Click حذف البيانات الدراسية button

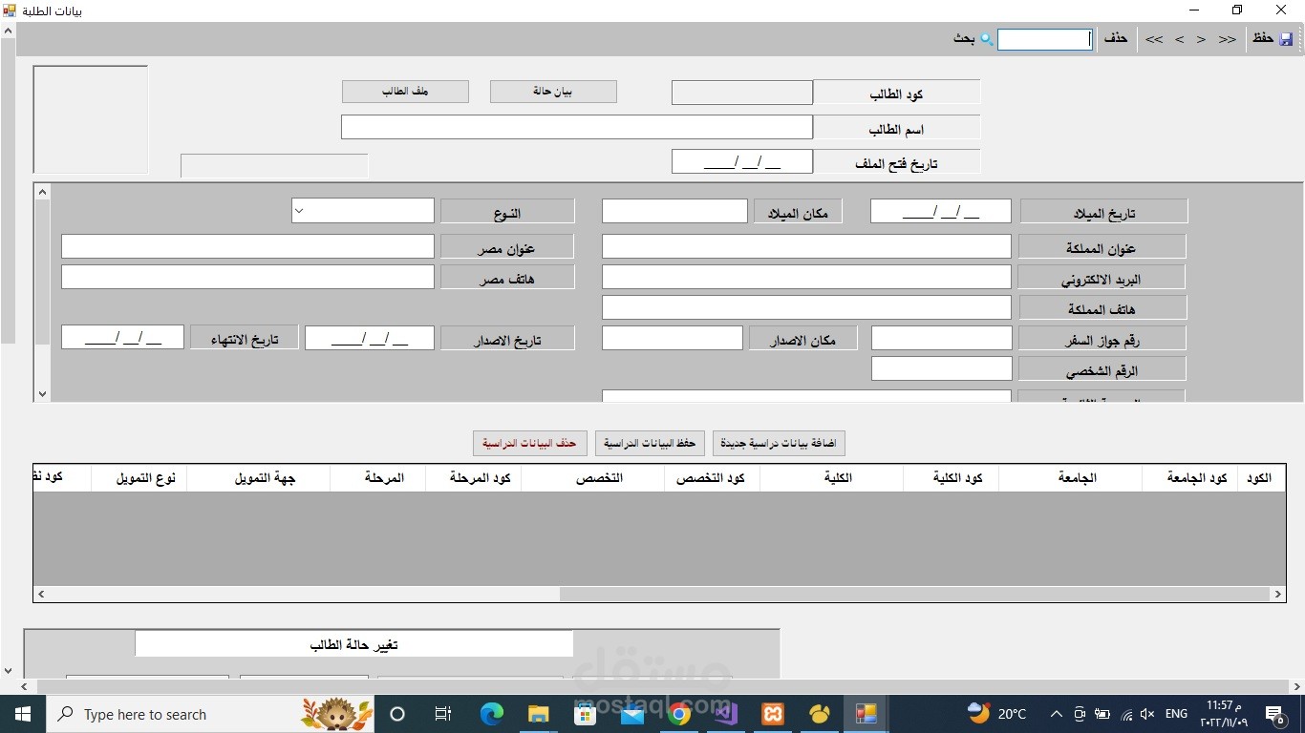tap(528, 443)
